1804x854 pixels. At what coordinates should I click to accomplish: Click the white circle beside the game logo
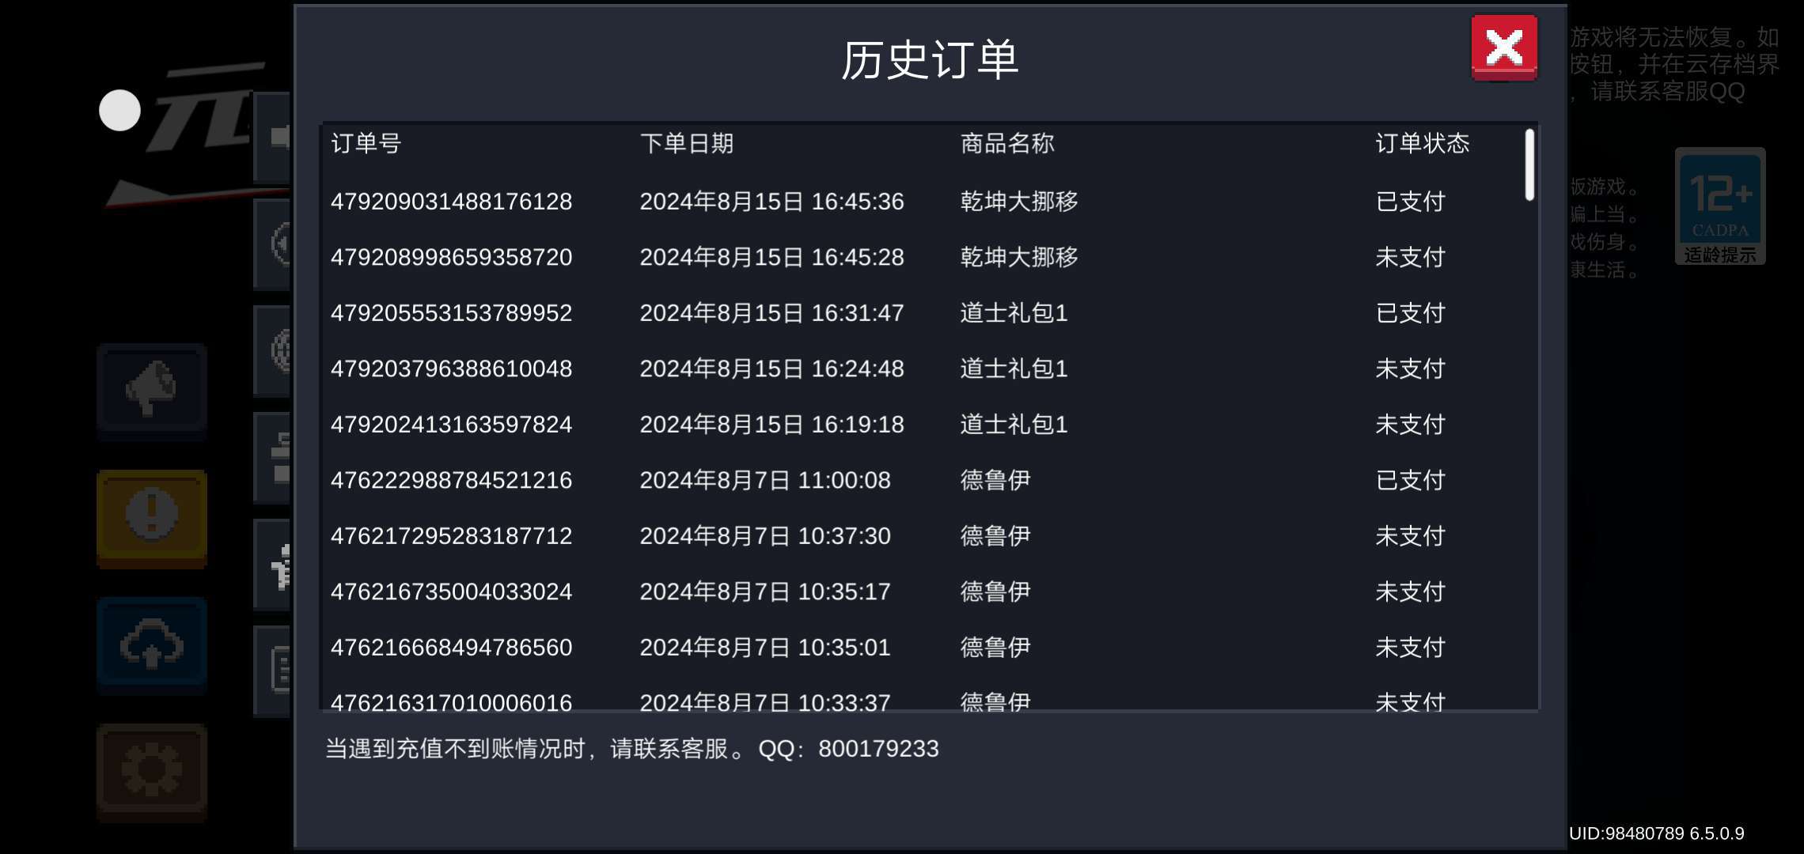119,111
